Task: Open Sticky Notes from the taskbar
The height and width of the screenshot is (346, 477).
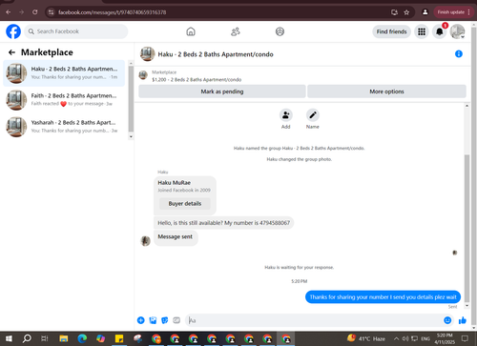Action: coord(119,338)
